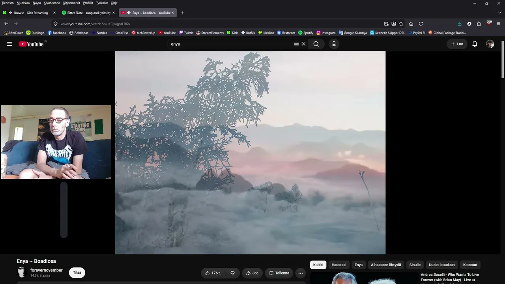Bookmark this page with the star icon

(401, 24)
